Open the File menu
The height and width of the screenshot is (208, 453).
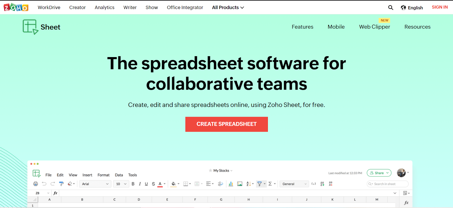coord(49,175)
